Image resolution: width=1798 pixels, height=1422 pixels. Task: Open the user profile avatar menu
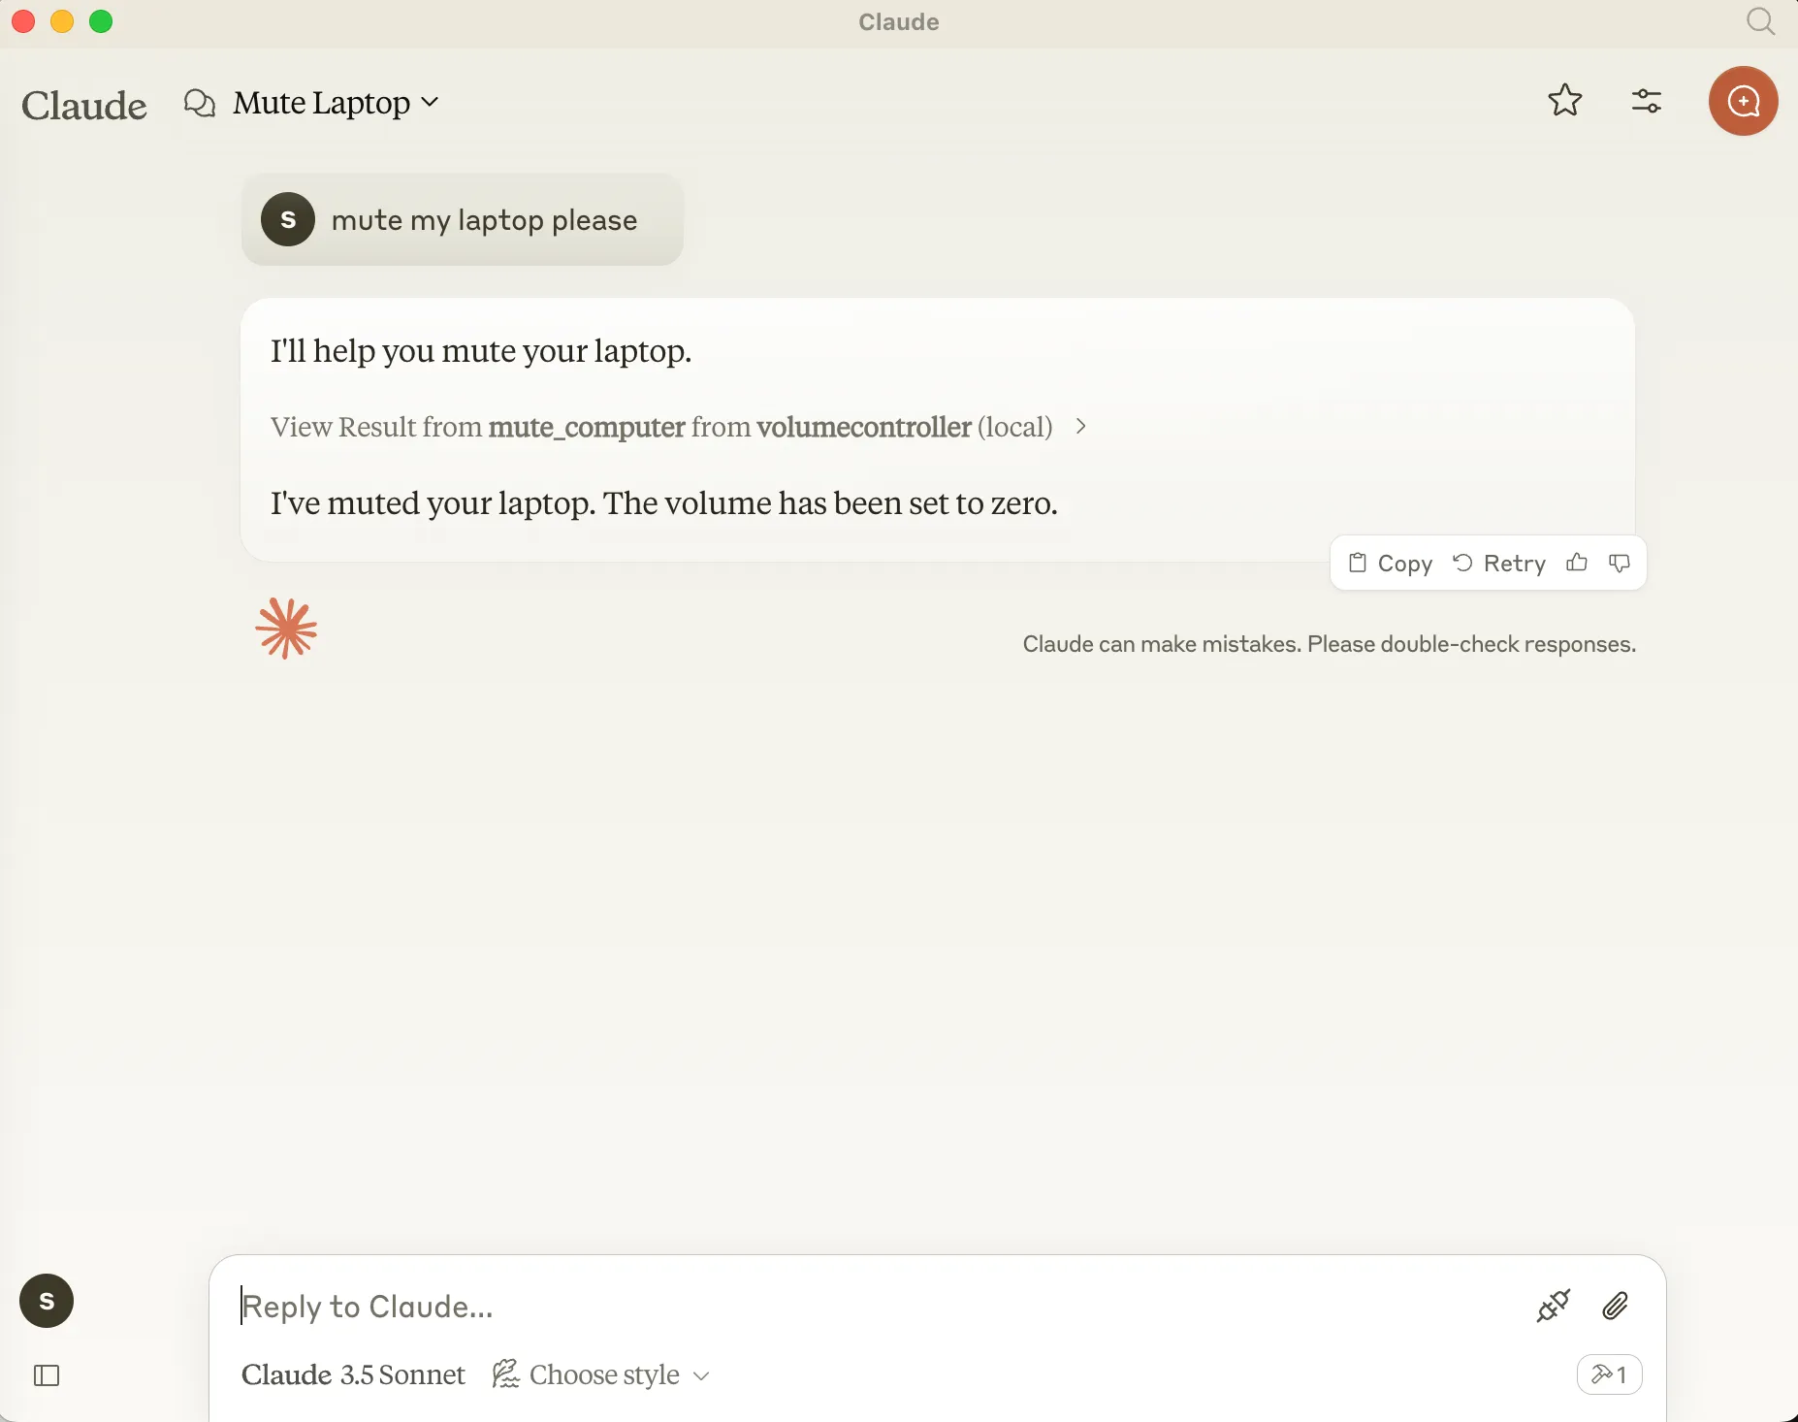coord(47,1301)
